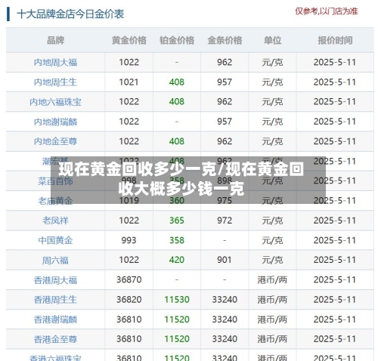
Task: Select platinum price 408 in 内地六福珠宝 row
Action: coord(177,102)
